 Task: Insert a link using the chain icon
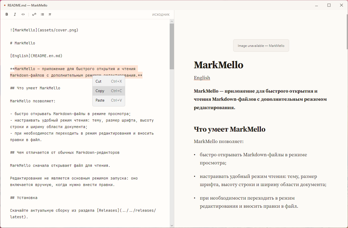tap(34, 15)
